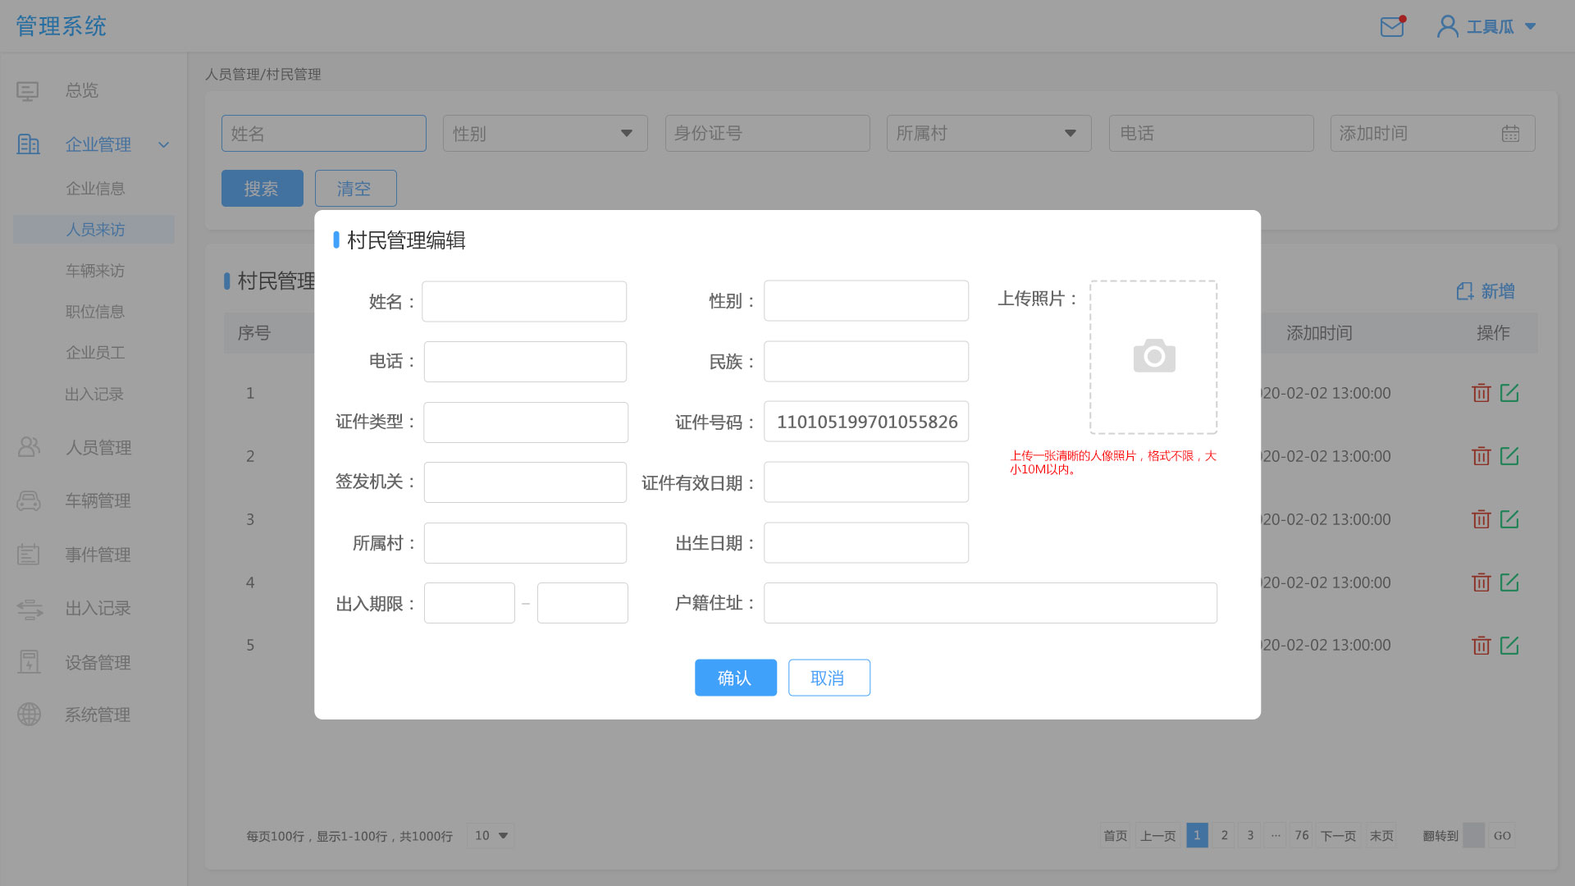Viewport: 1575px width, 886px height.
Task: Click the user profile avatar icon
Action: [1447, 27]
